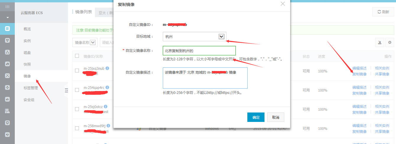Click the info icon beside m-254qap4rc
This screenshot has height=144, width=396.
click(107, 87)
